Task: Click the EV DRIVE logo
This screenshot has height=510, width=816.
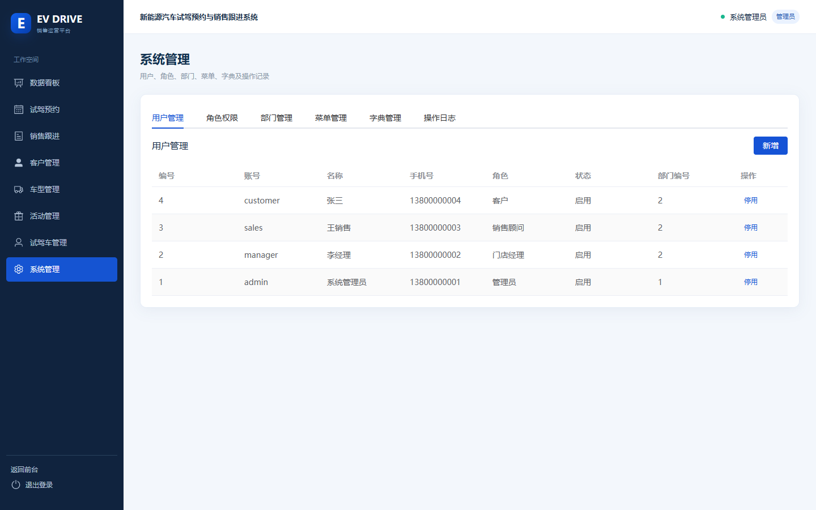Action: point(21,23)
